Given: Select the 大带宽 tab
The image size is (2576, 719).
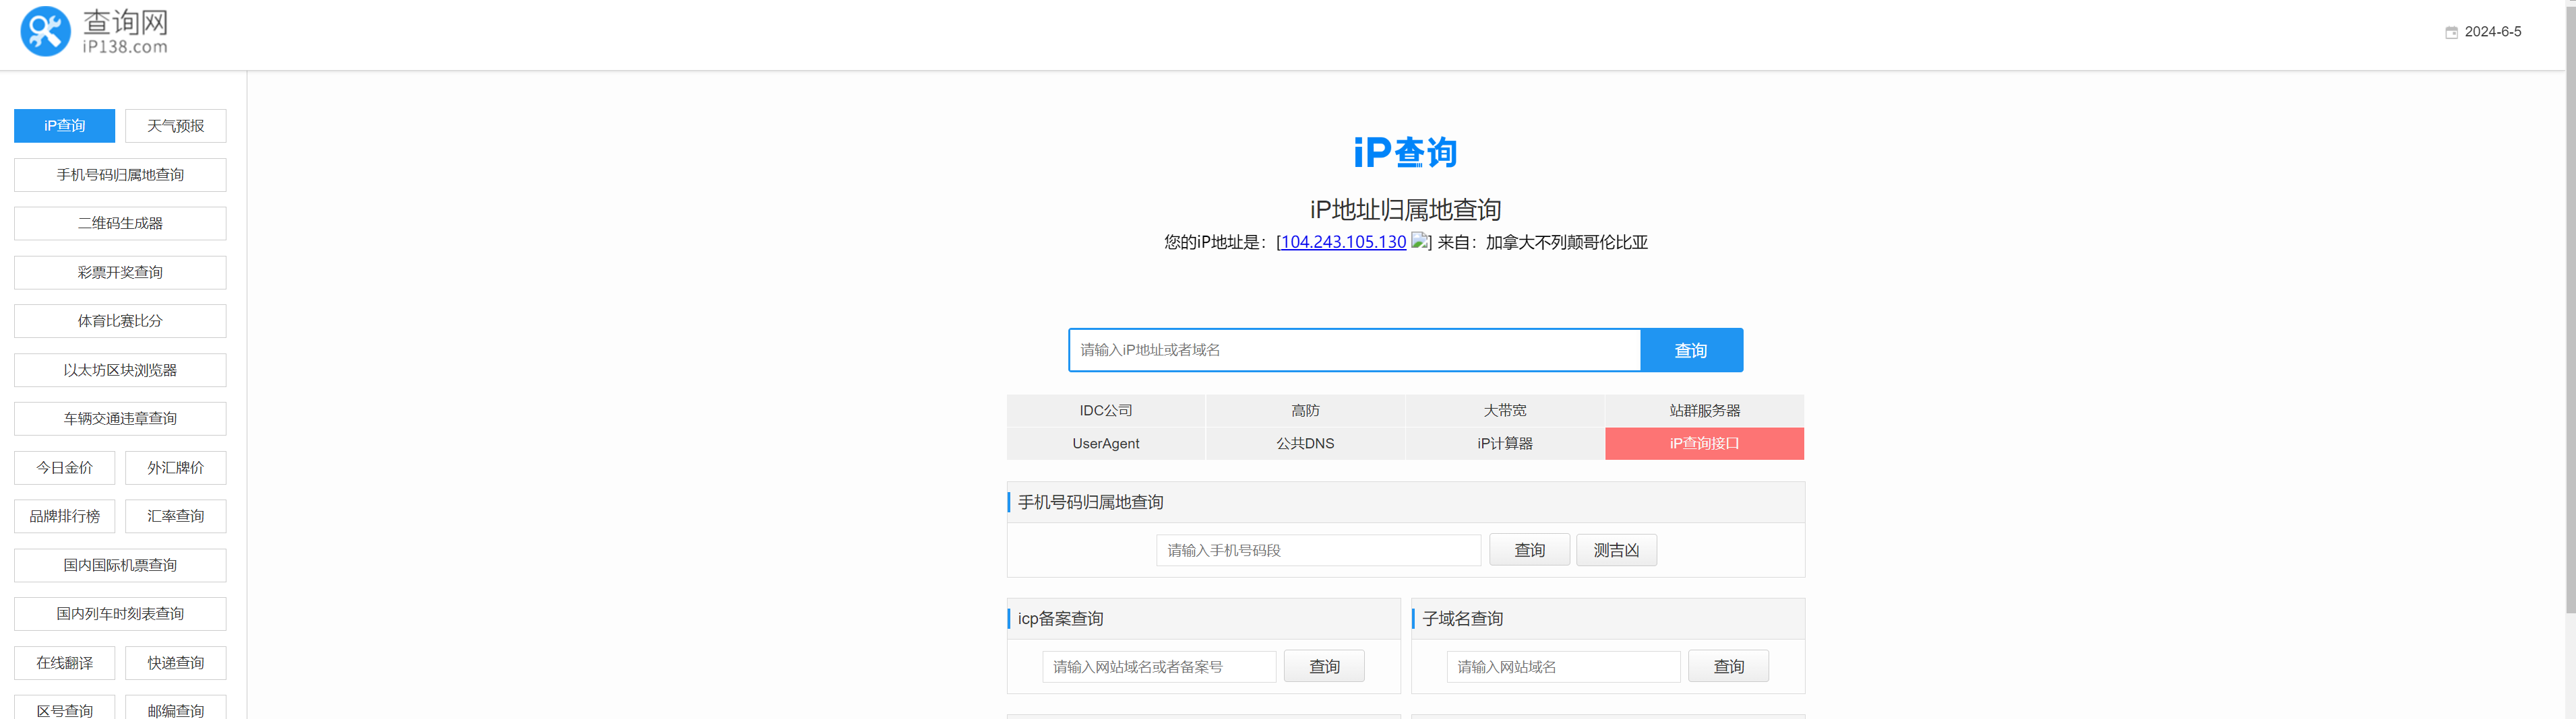Looking at the screenshot, I should (x=1505, y=411).
